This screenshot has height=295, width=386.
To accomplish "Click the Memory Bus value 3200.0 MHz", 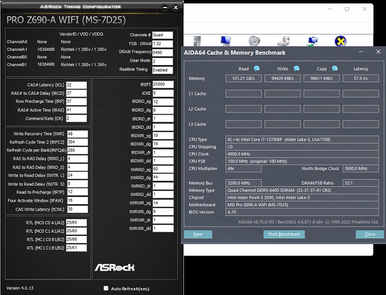I will click(x=243, y=183).
